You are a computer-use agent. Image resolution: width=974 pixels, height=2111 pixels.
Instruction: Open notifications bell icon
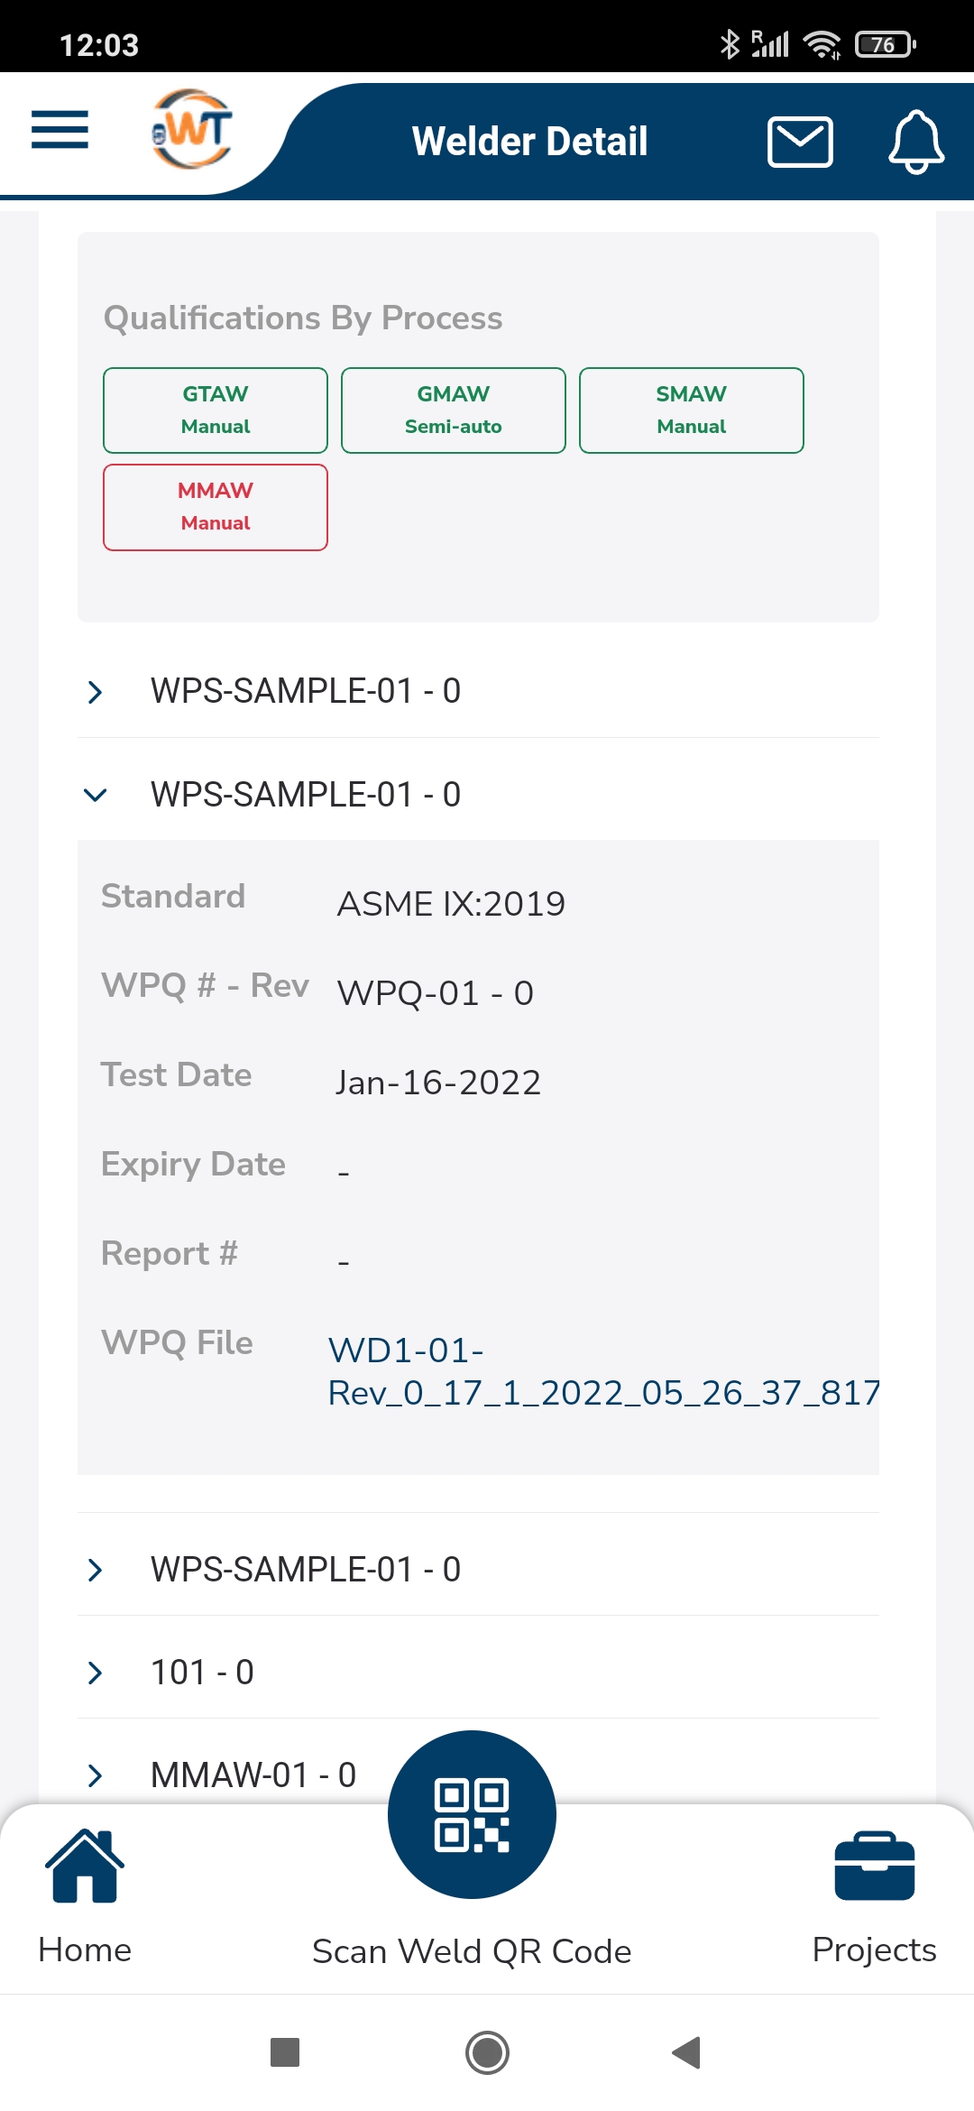tap(916, 142)
